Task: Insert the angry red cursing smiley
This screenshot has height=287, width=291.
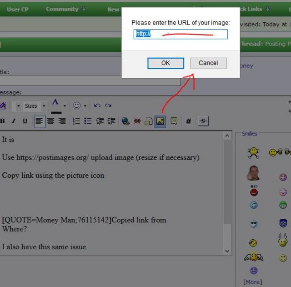Action: point(254,191)
